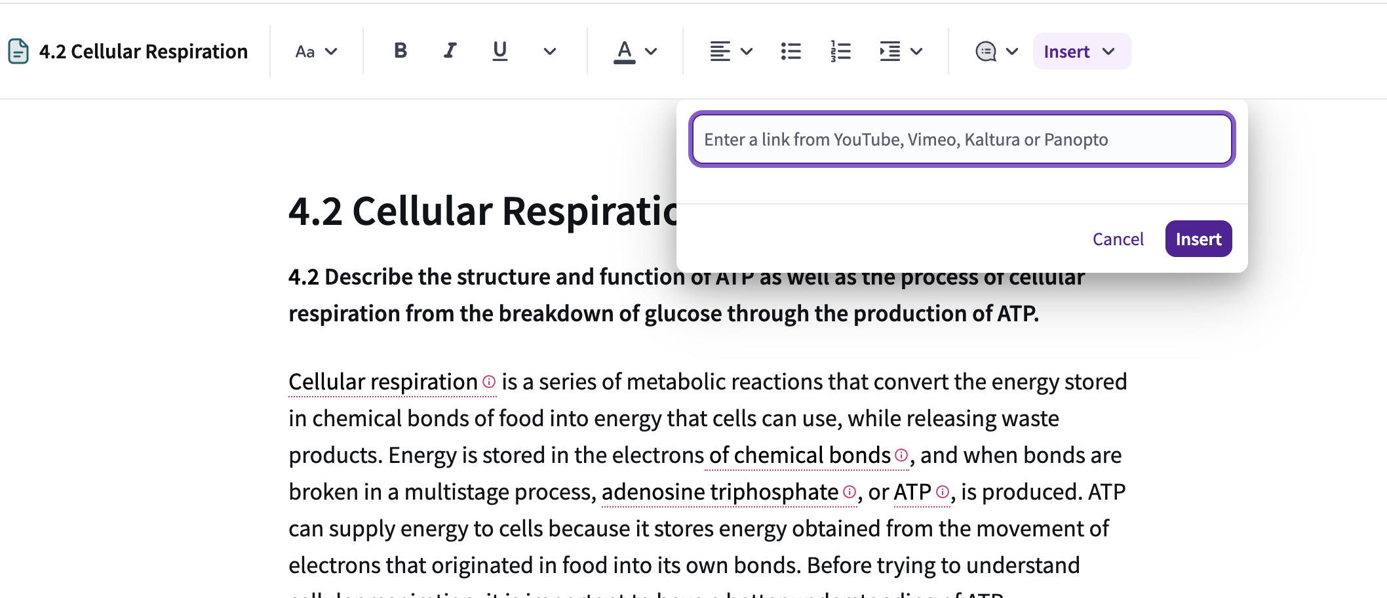Open the comment options chevron
Image resolution: width=1387 pixels, height=598 pixels.
[x=1012, y=51]
